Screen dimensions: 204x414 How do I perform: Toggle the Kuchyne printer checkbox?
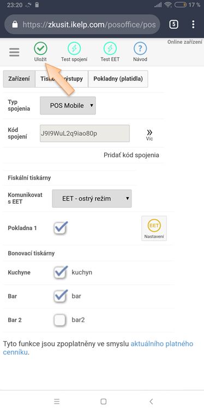click(x=60, y=272)
